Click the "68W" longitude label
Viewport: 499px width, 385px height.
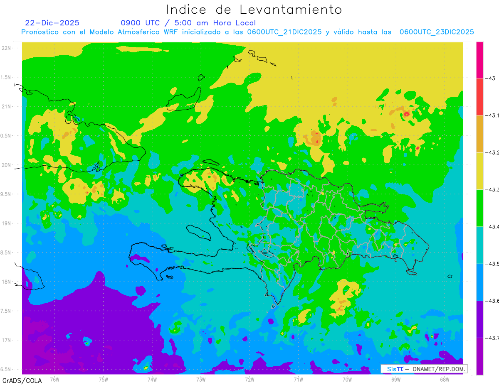click(444, 379)
